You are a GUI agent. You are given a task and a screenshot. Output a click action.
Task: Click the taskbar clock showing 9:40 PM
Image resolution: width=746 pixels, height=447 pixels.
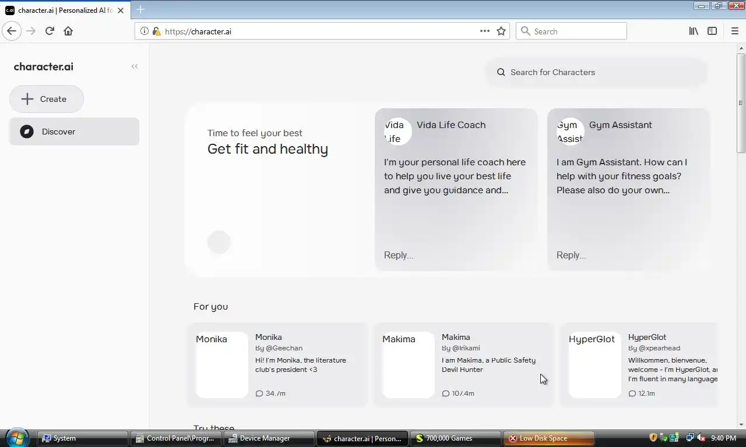click(724, 438)
